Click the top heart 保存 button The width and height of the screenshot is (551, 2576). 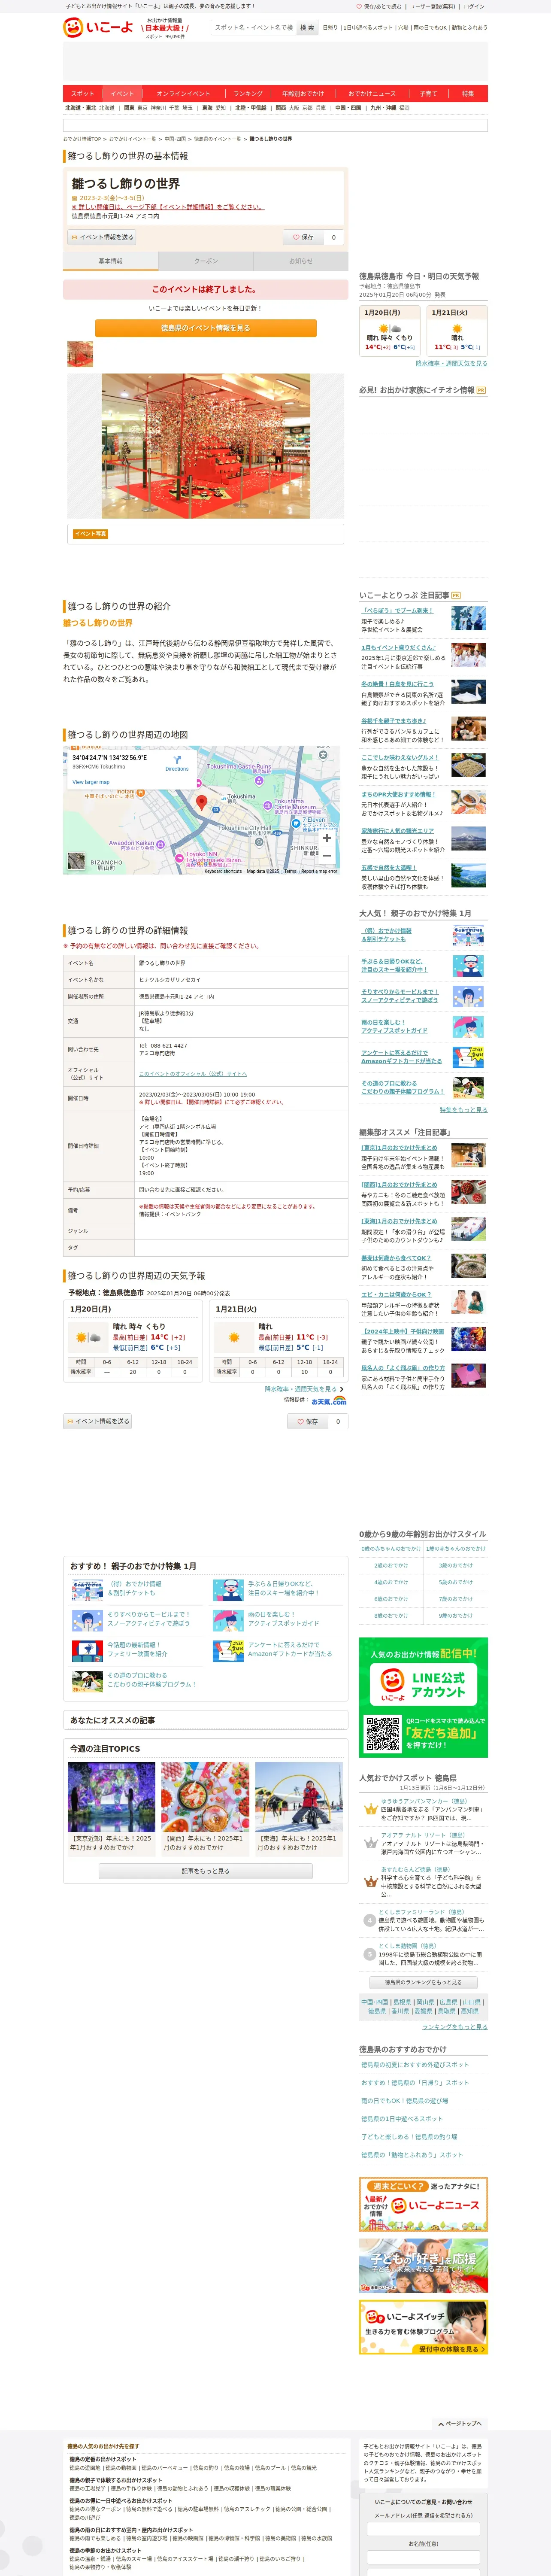pos(303,237)
